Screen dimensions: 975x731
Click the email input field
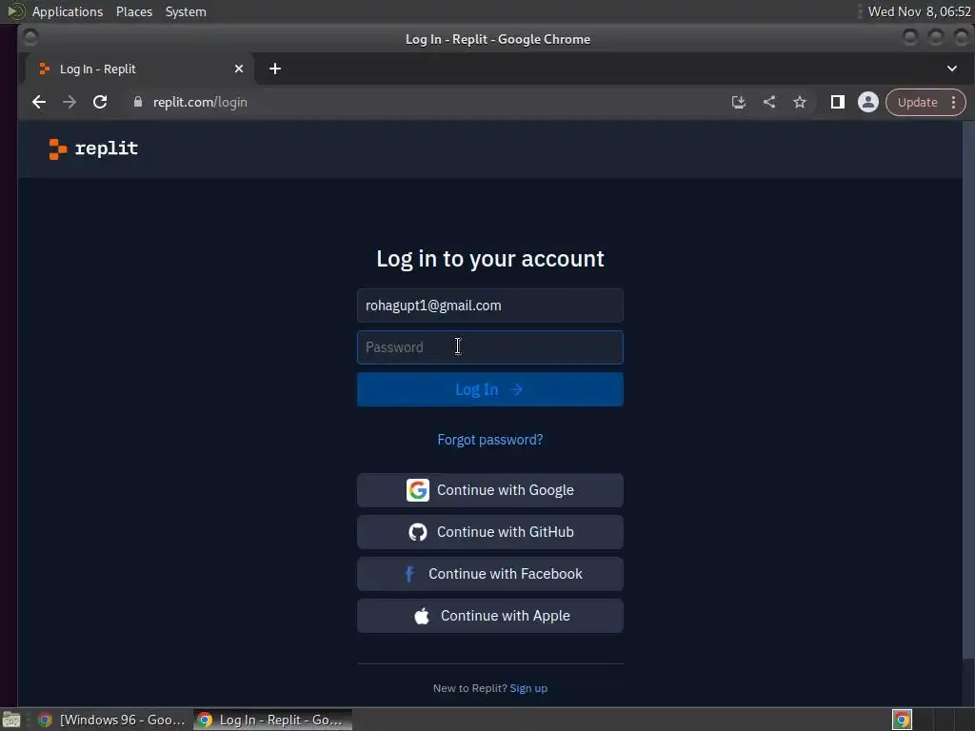[x=490, y=306]
